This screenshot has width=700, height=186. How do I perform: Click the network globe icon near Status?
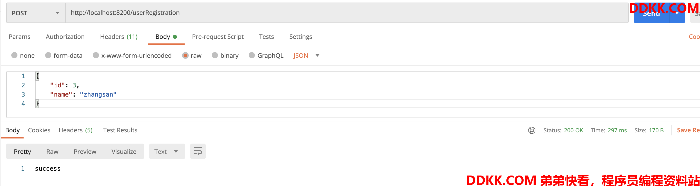(532, 130)
